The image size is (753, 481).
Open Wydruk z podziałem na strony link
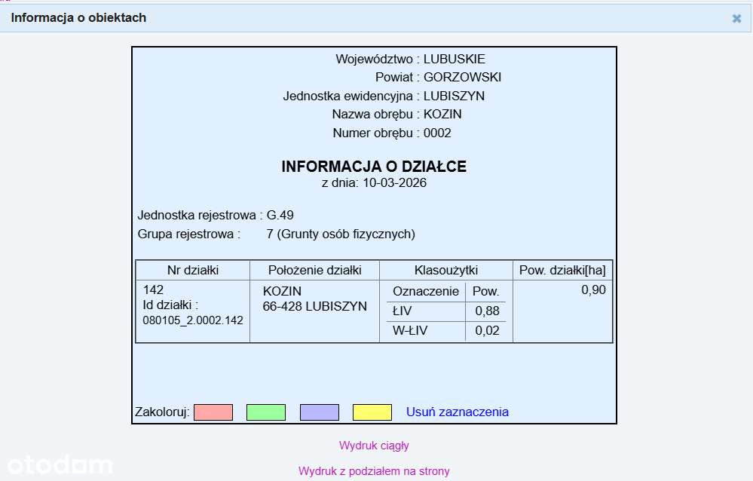374,471
